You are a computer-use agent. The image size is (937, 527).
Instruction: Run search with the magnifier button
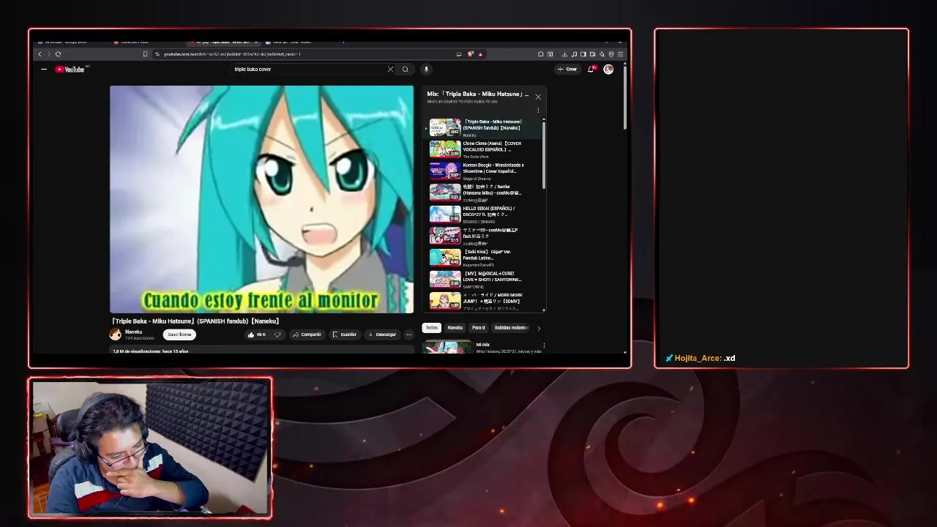point(405,70)
